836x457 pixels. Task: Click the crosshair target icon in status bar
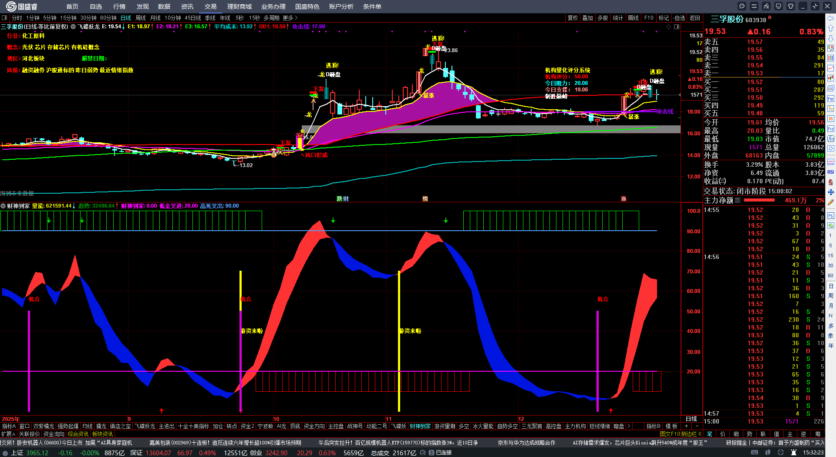782,453
